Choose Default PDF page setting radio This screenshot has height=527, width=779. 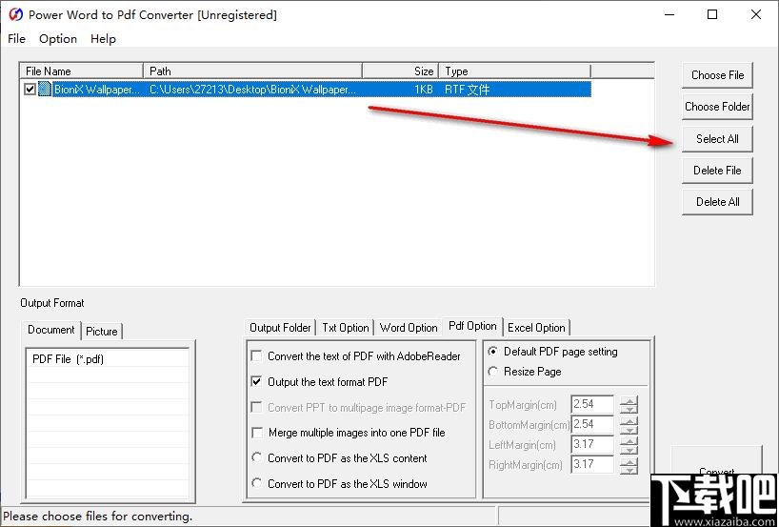pyautogui.click(x=493, y=352)
